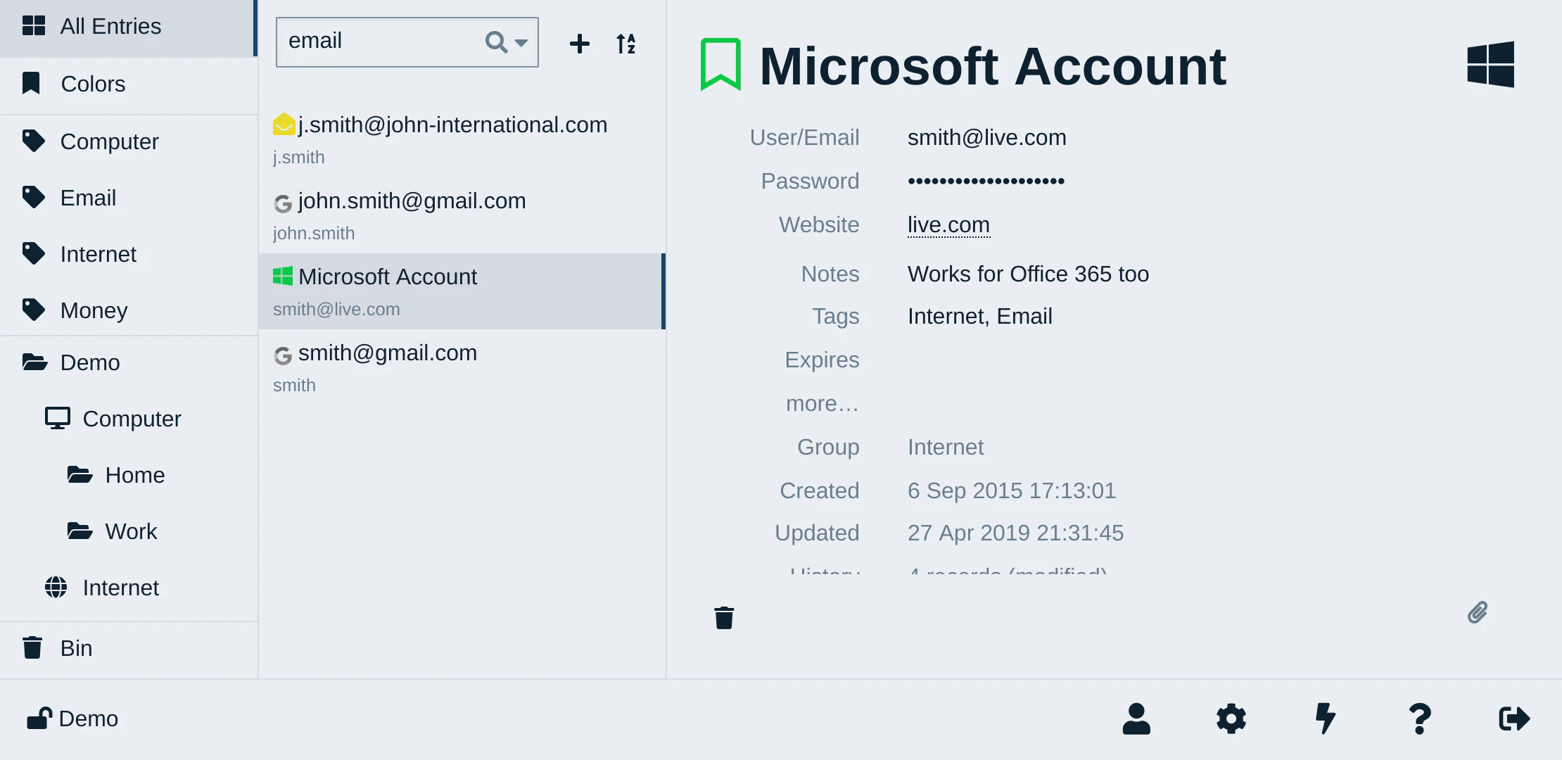Screen dimensions: 1562x760
Task: Click the paperclip attachment icon
Action: point(1478,612)
